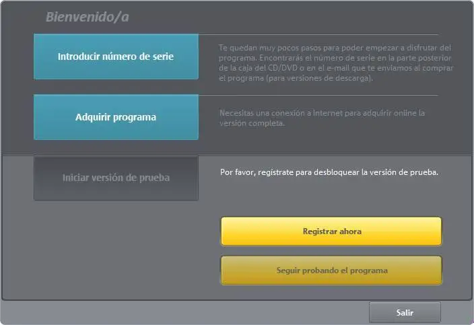The image size is (474, 325).
Task: Open the Adquirir programa option
Action: pos(116,117)
